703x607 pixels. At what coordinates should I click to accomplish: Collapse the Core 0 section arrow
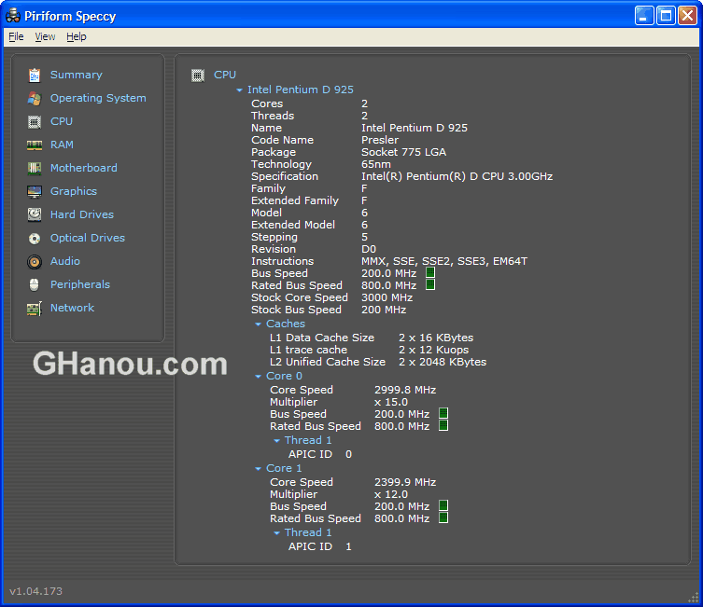(x=258, y=377)
